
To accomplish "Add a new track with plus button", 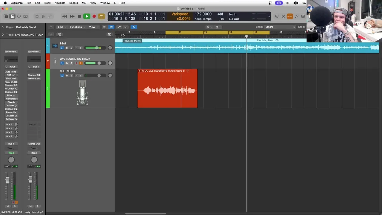I will point(51,34).
